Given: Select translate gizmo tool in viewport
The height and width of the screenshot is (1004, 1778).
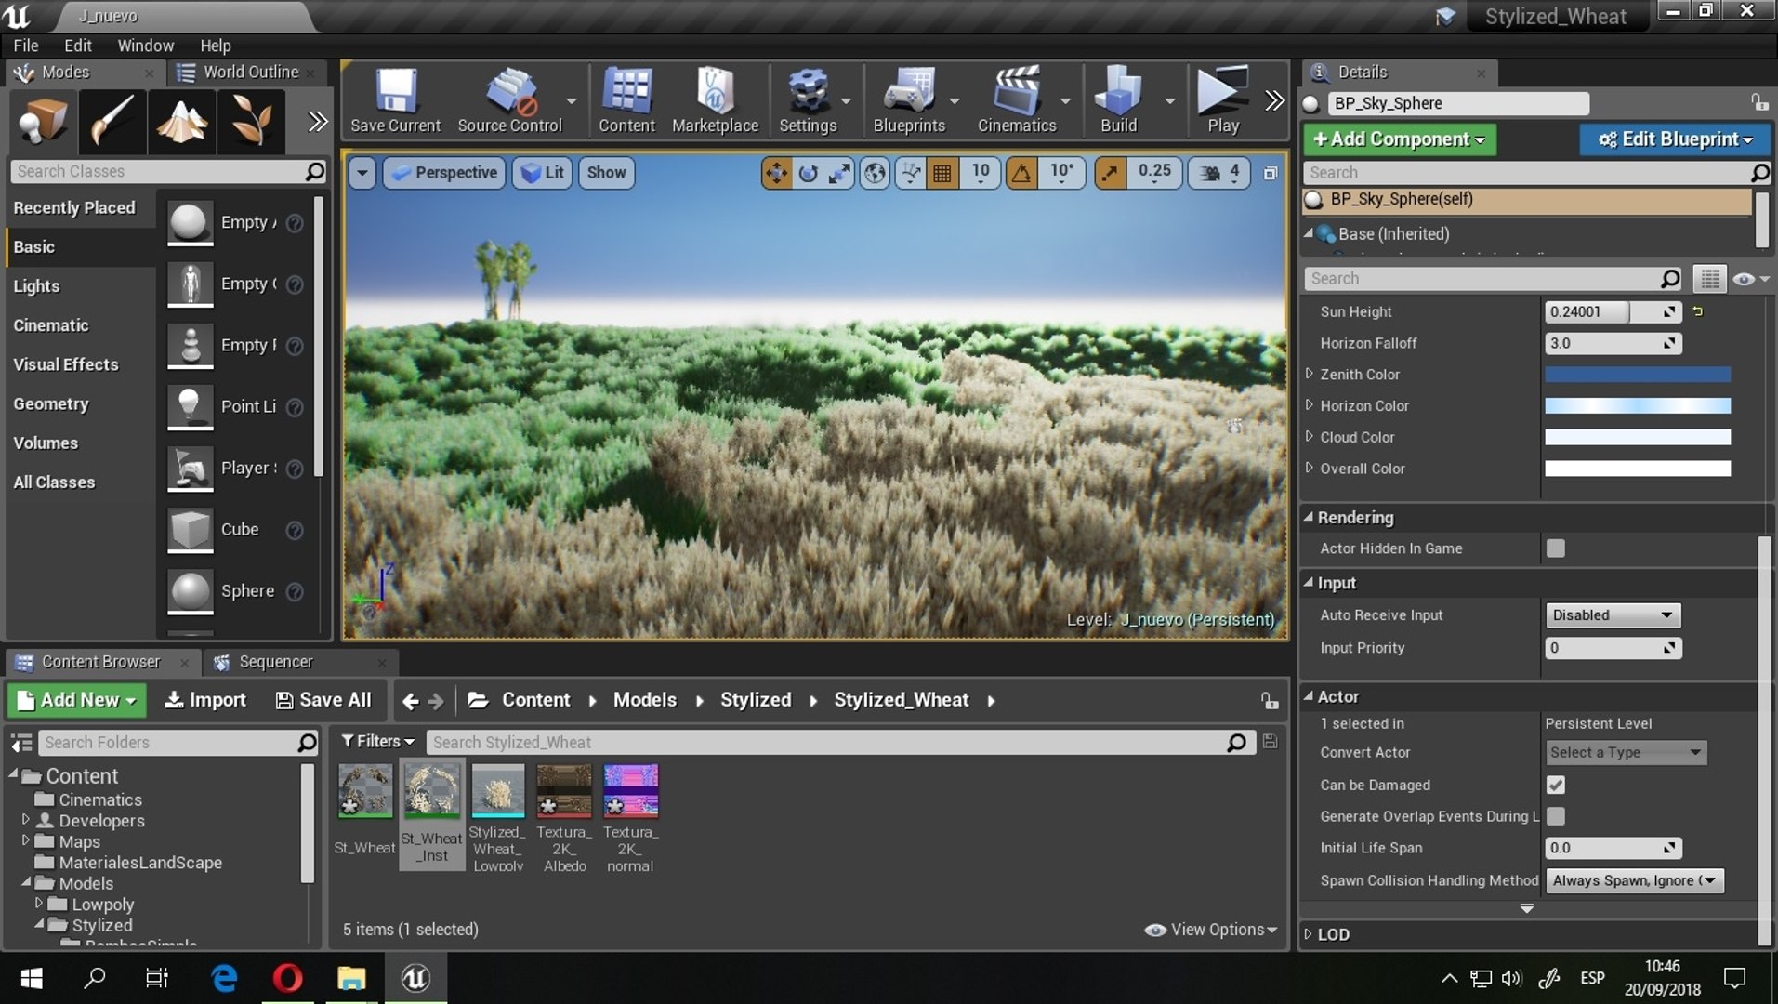Looking at the screenshot, I should pos(776,173).
